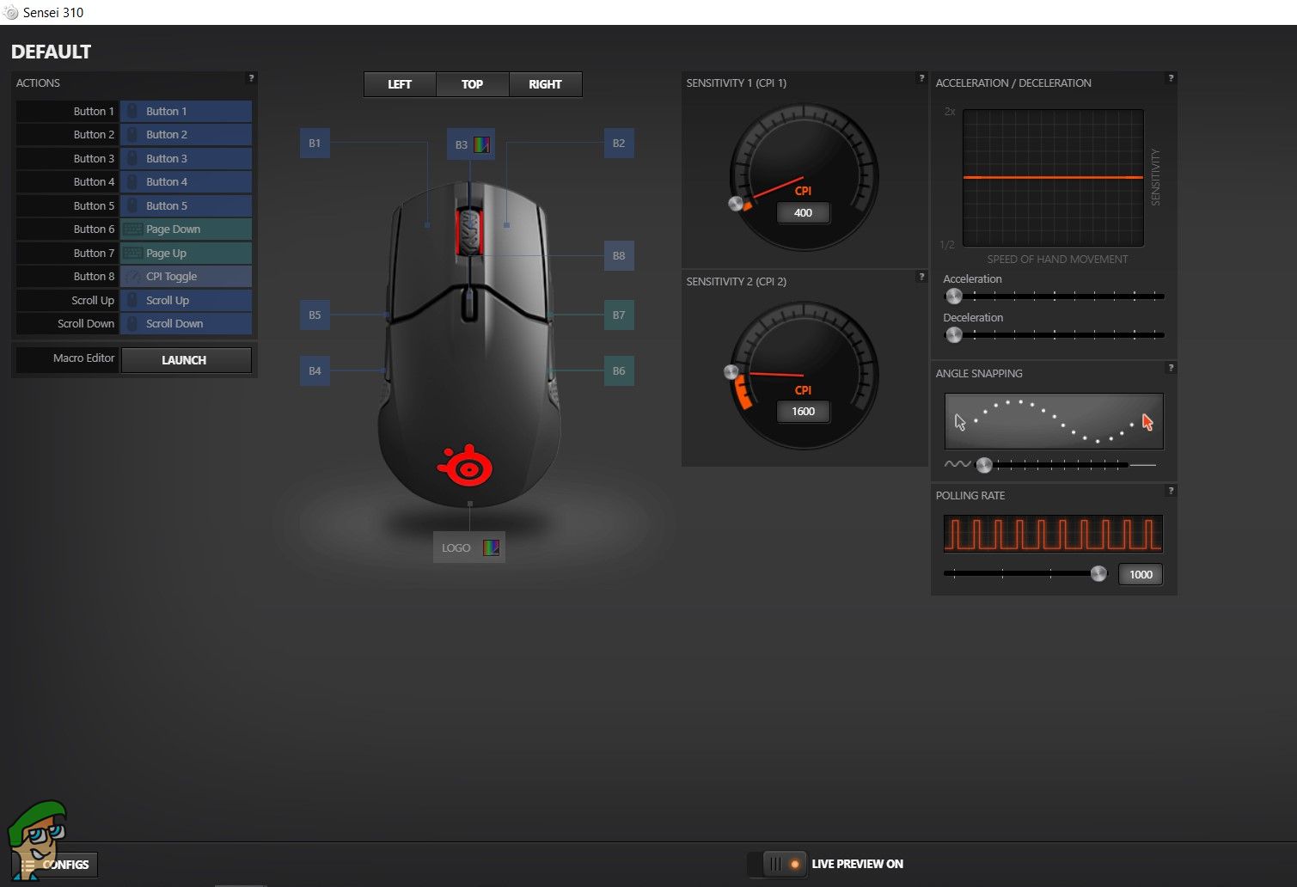Viewport: 1297px width, 887px height.
Task: Select the B6 side button label
Action: coord(619,371)
